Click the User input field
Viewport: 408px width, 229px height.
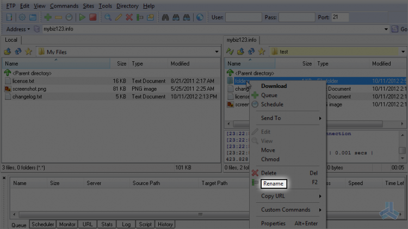244,17
